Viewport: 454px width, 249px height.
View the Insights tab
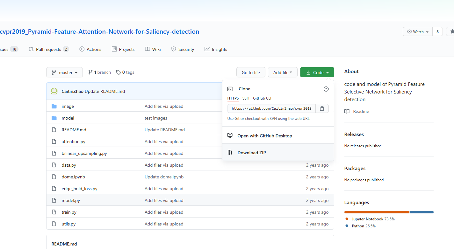point(216,49)
